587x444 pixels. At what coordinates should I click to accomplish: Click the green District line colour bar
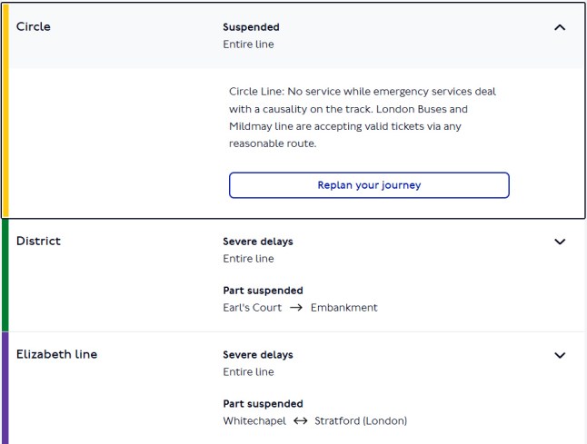point(5,275)
